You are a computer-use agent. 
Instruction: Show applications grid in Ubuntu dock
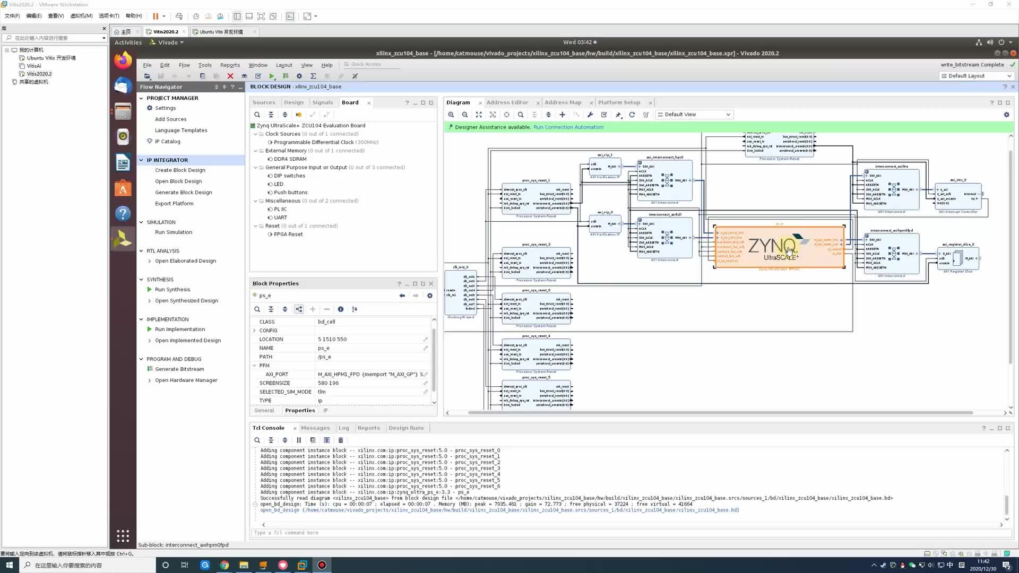click(x=123, y=536)
